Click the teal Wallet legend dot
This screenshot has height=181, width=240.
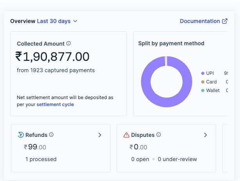click(x=203, y=90)
